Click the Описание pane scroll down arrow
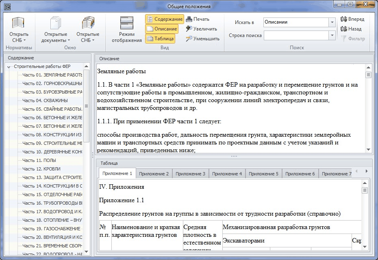Viewport: 378px width, 260px height. tap(368, 150)
